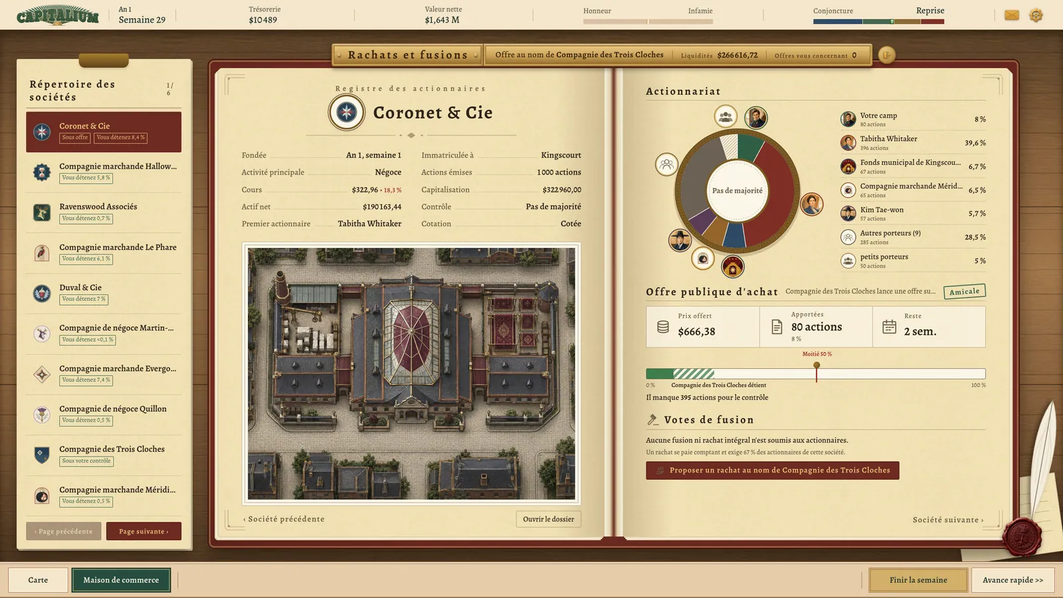The height and width of the screenshot is (598, 1063).
Task: Click the ownership progress bar
Action: coord(815,374)
